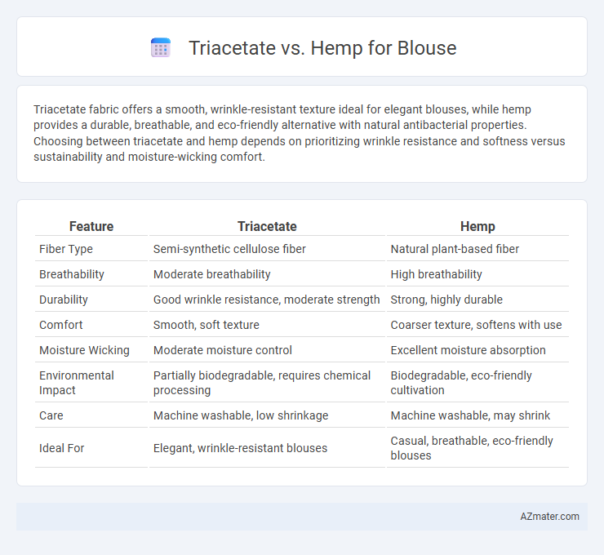Click the 'Environmental Impact' row label
This screenshot has width=604, height=555.
click(x=77, y=383)
